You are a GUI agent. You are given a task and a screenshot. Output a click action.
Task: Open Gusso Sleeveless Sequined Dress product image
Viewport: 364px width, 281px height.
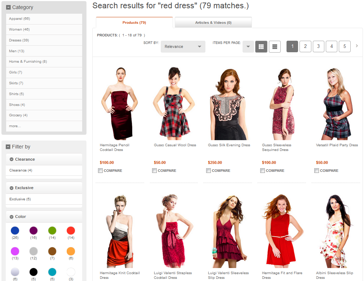pos(283,104)
